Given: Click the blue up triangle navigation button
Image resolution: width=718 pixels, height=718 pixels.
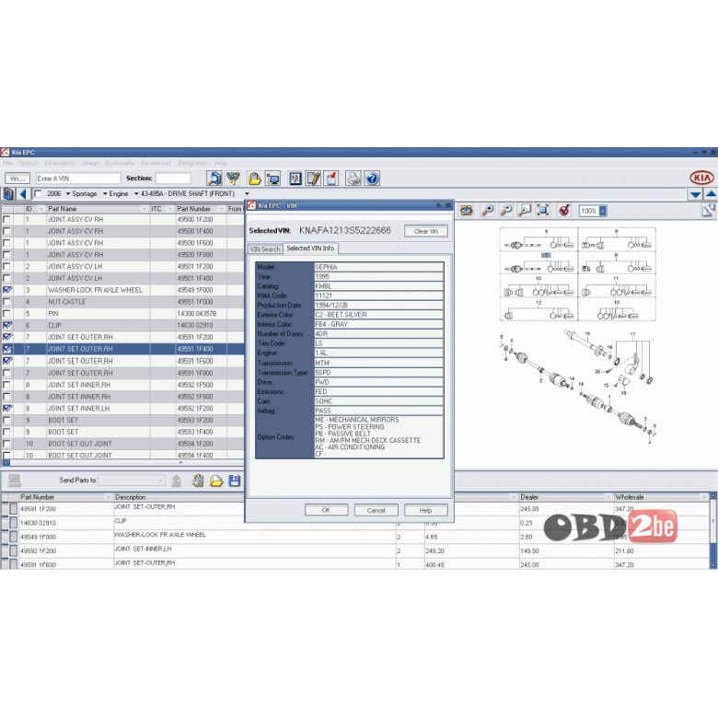Looking at the screenshot, I should pos(711,194).
